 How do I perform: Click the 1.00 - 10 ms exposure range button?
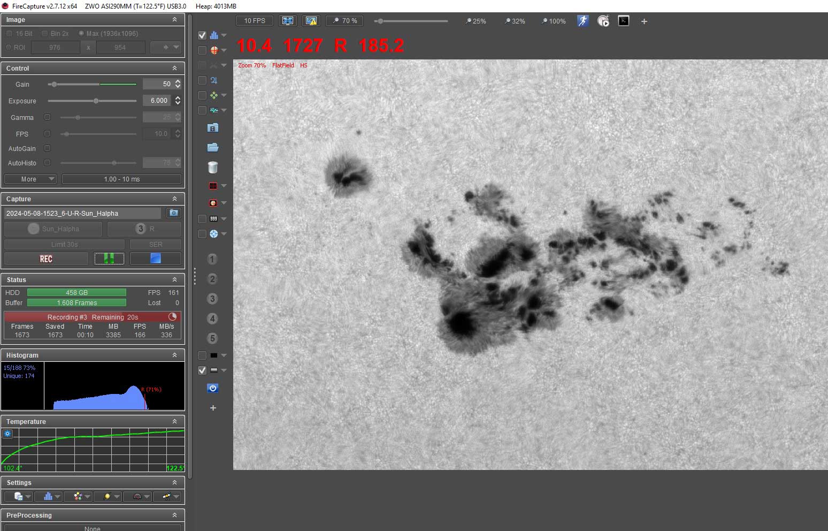coord(121,179)
